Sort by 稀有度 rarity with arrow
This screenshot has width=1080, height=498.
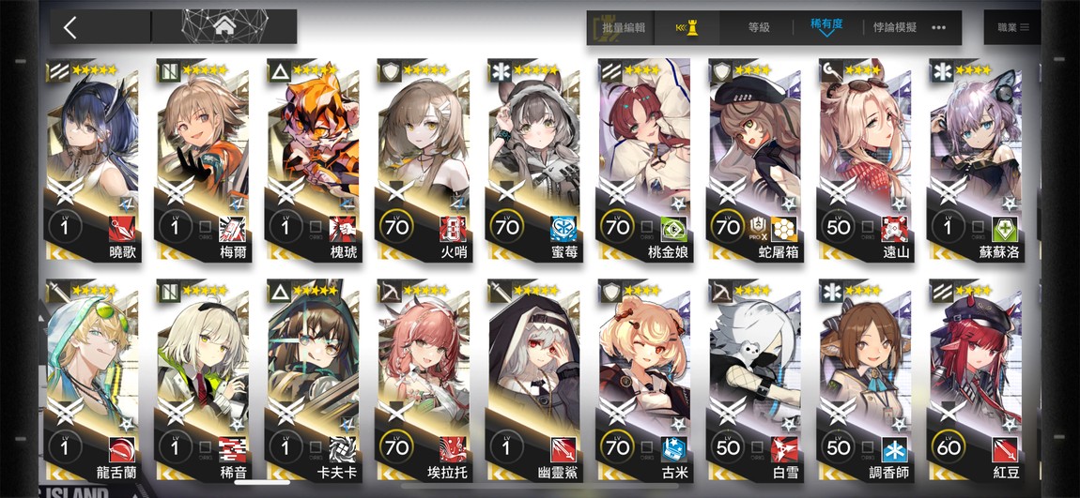click(x=826, y=27)
